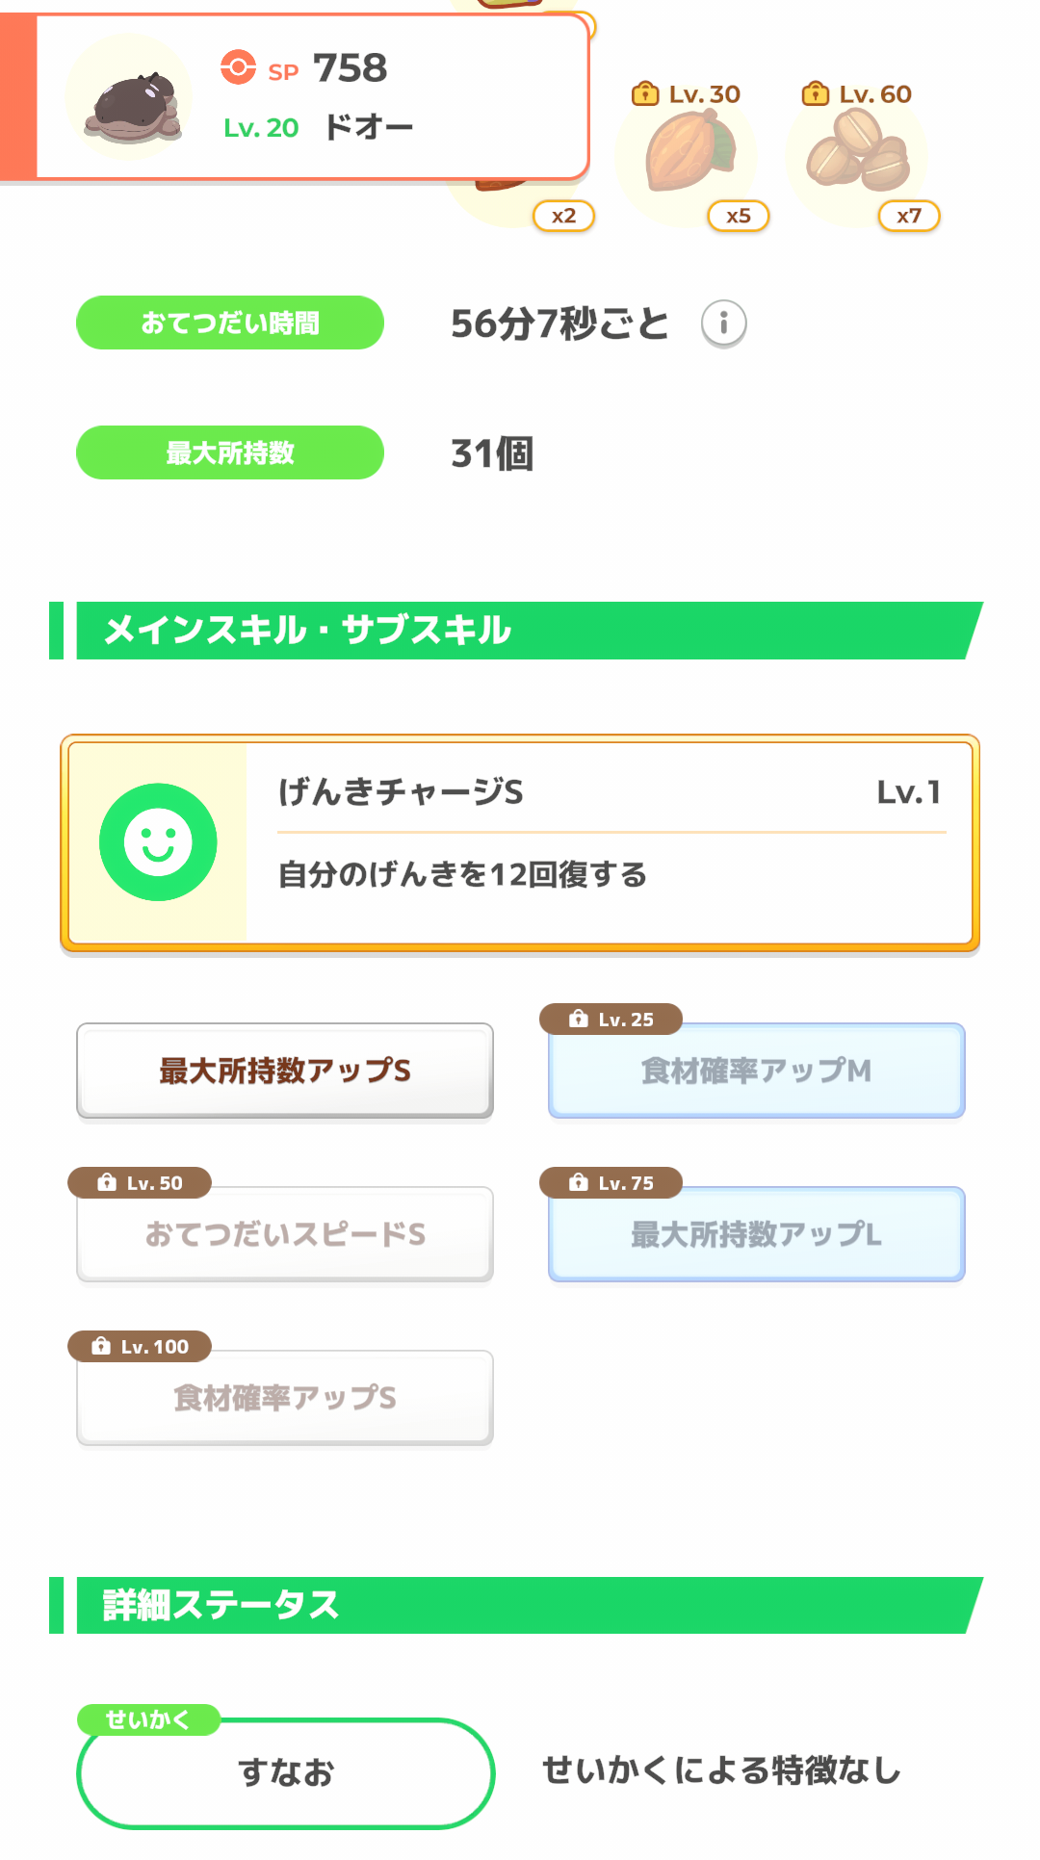Tap the ドオー Pokémon portrait

tap(130, 99)
